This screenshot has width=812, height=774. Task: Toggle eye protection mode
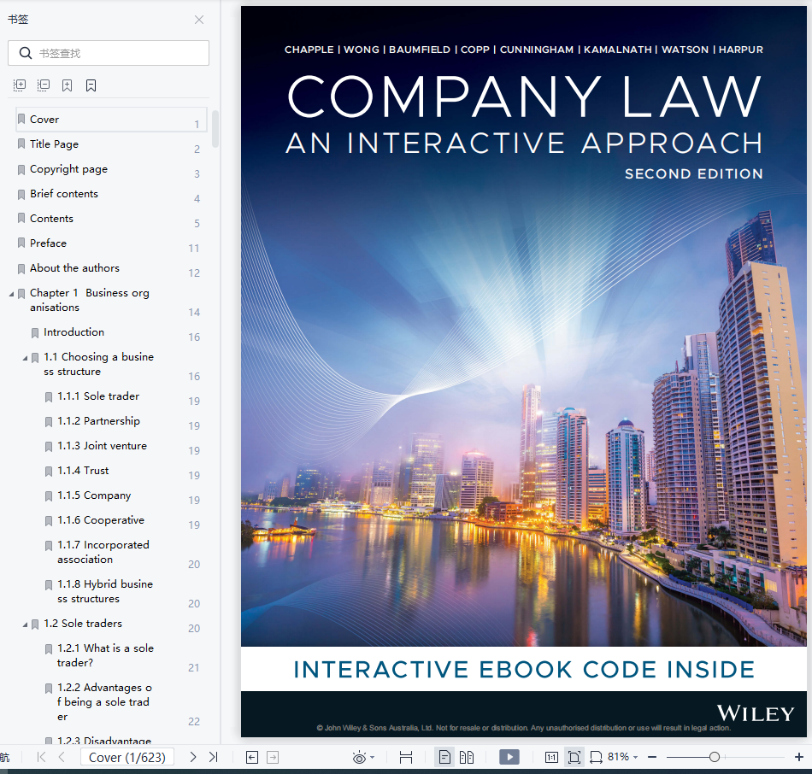[359, 758]
